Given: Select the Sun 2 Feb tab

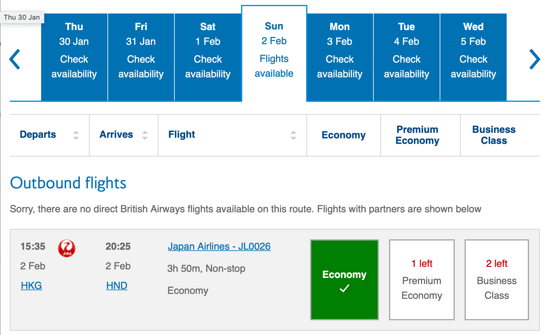Looking at the screenshot, I should (x=274, y=54).
